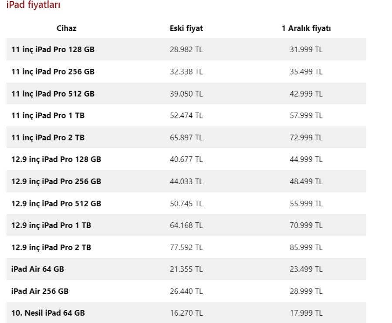Image resolution: width=392 pixels, height=323 pixels.
Task: Click the "iPad fiyatları" heading
Action: pyautogui.click(x=34, y=6)
